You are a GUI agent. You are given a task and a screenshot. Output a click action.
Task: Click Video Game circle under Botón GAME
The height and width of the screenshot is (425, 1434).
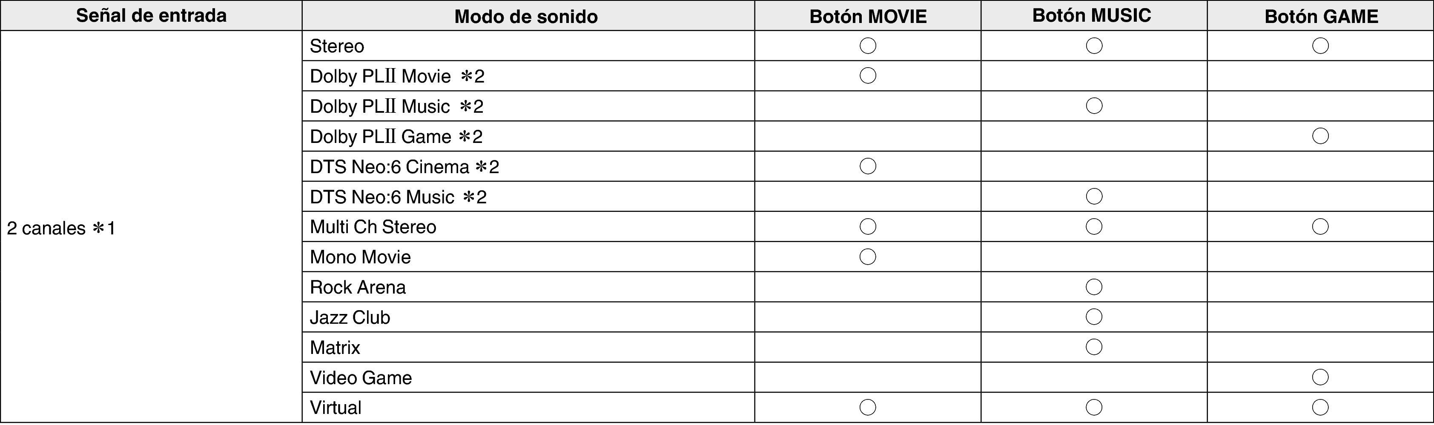point(1320,377)
